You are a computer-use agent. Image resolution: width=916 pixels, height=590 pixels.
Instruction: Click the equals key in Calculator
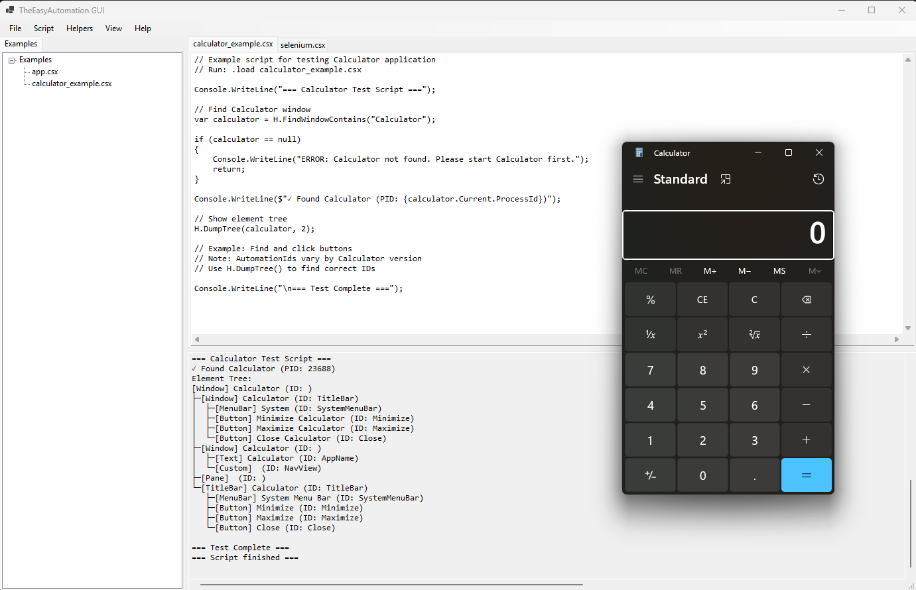coord(807,475)
